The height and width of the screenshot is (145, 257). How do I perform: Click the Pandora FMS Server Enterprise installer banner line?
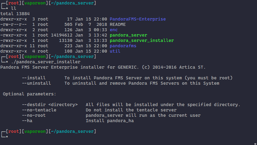103,67
